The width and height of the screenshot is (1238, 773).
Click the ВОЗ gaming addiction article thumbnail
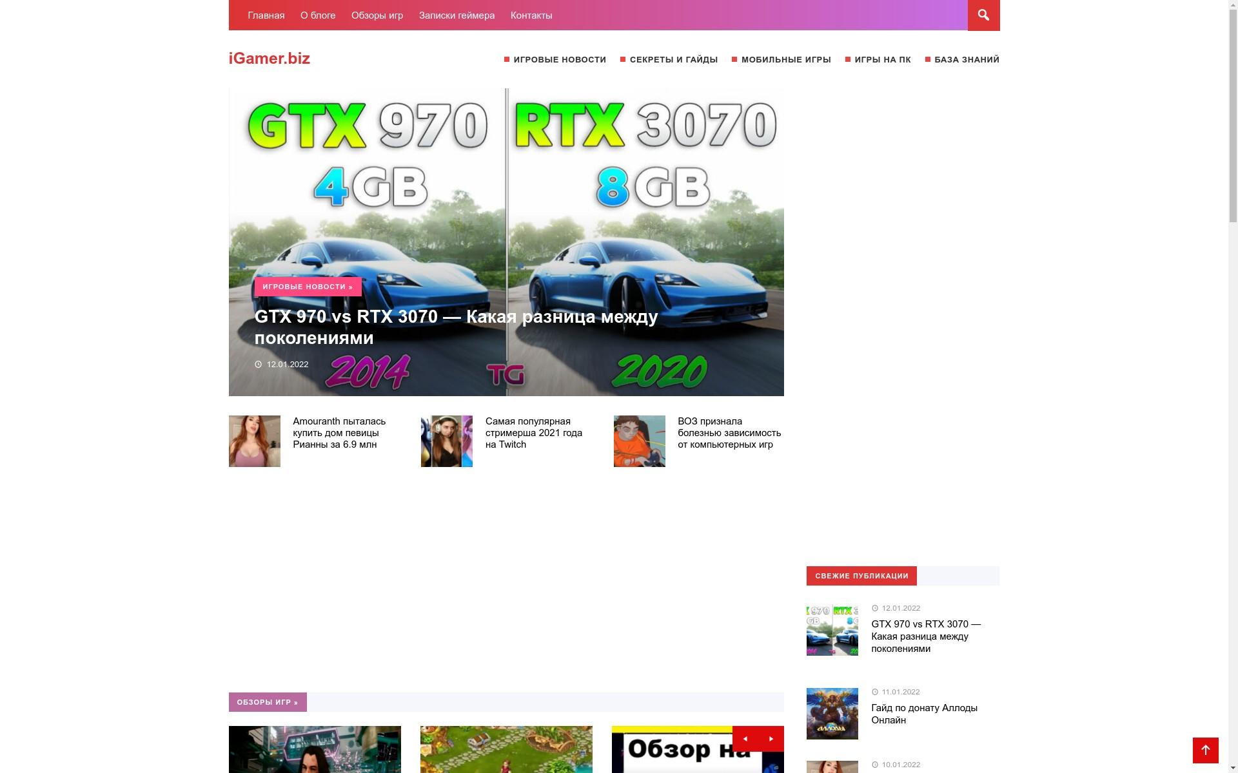click(639, 441)
